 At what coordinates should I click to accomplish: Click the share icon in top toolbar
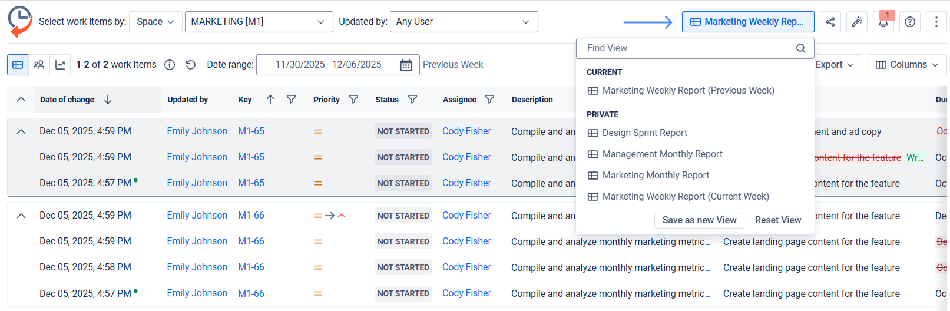coord(830,22)
